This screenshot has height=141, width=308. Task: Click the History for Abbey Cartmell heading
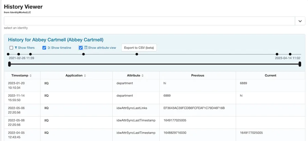(x=55, y=40)
